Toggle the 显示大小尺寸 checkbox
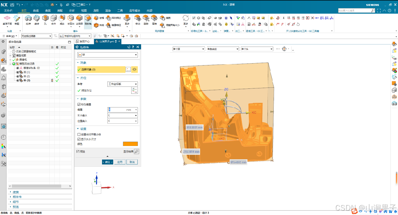This screenshot has width=398, height=215. pyautogui.click(x=79, y=139)
